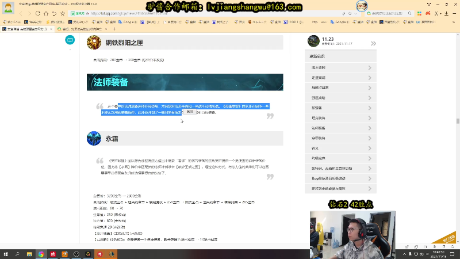Open the browser home page

(x=46, y=13)
